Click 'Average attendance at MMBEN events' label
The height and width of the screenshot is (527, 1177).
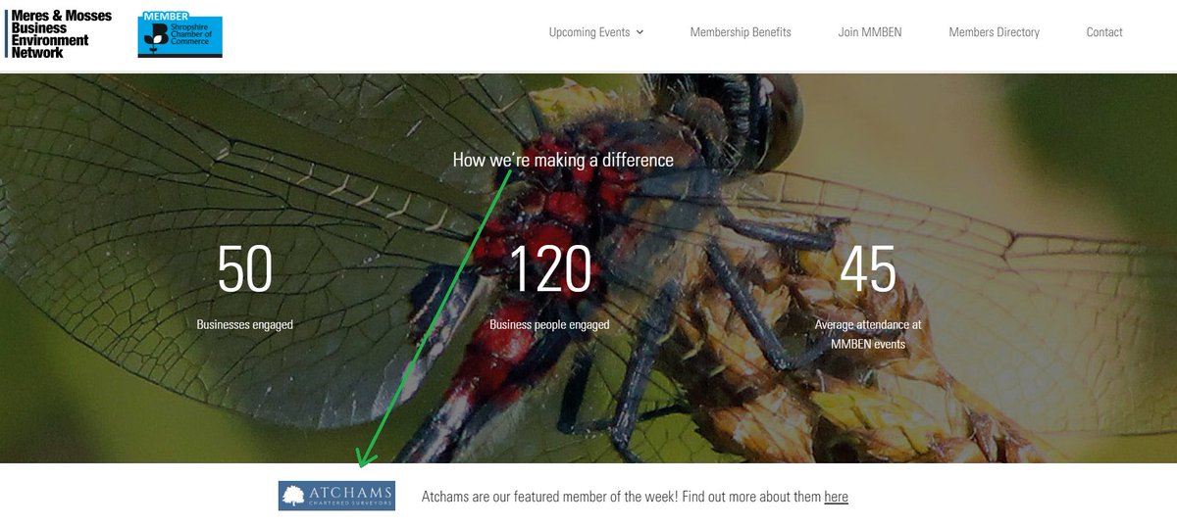868,334
